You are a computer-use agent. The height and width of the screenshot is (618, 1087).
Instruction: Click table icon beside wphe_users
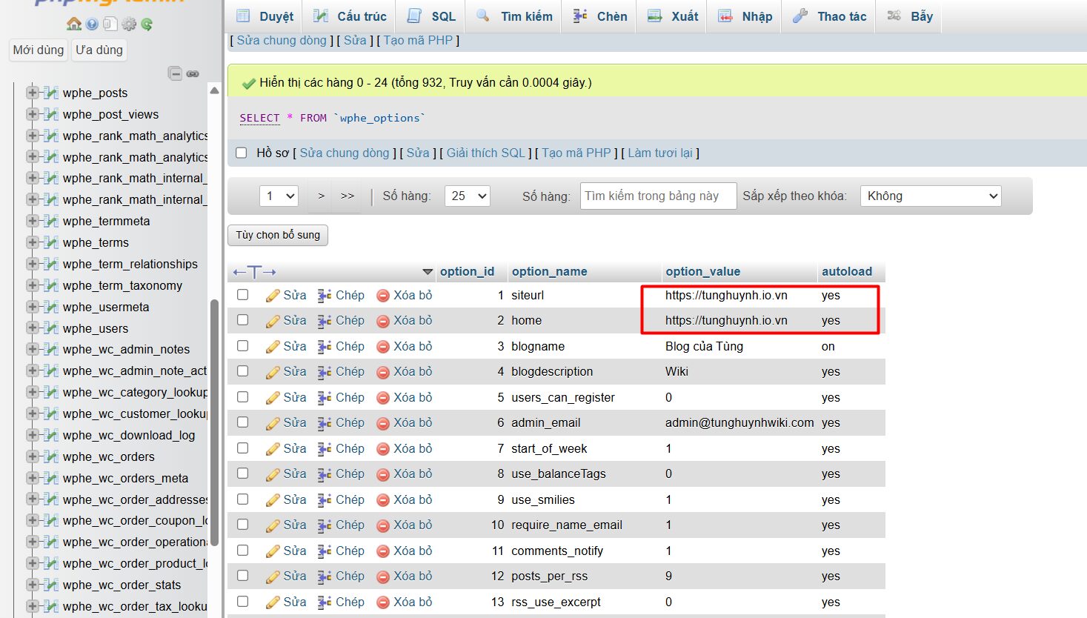click(x=51, y=328)
